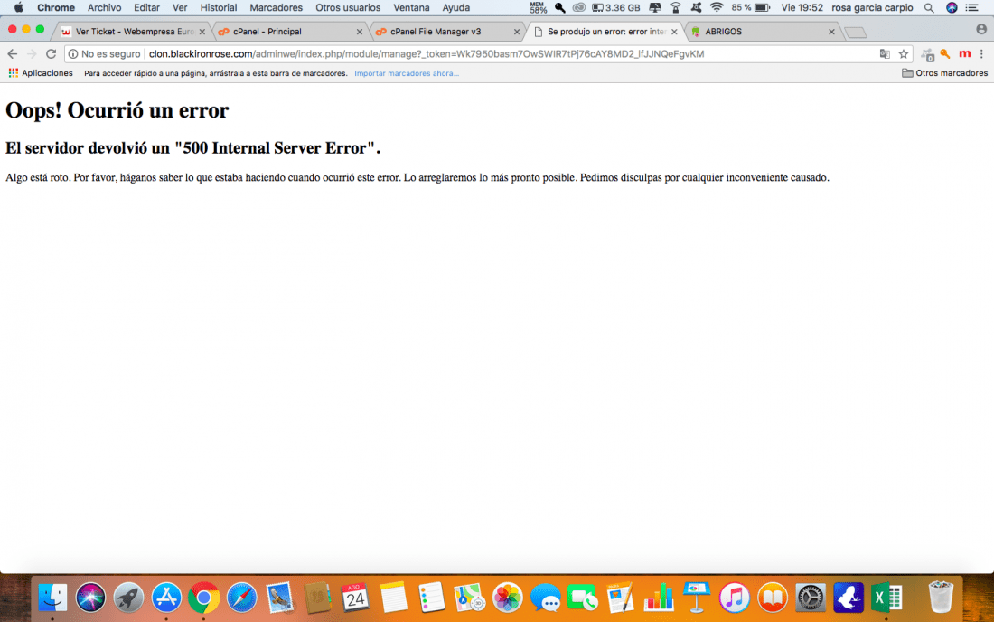994x622 pixels.
Task: Bookmark this page with the star icon
Action: 904,54
